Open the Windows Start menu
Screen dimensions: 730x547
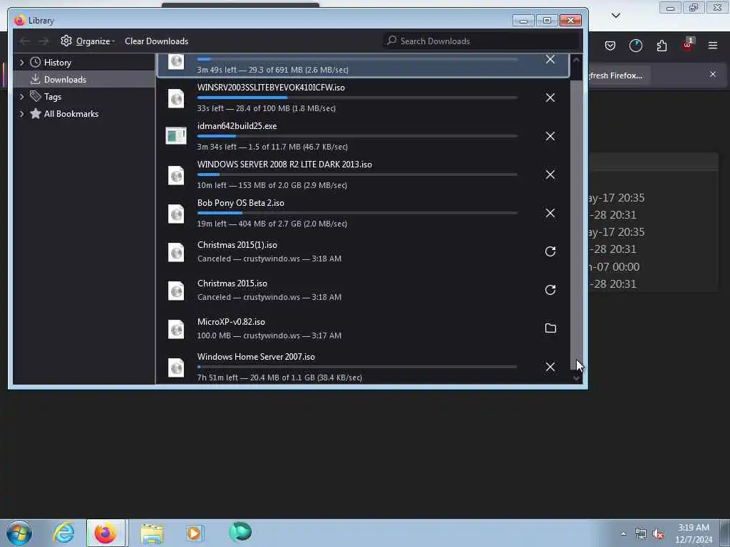(19, 533)
